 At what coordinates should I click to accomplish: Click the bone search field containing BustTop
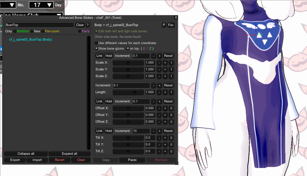(40, 25)
